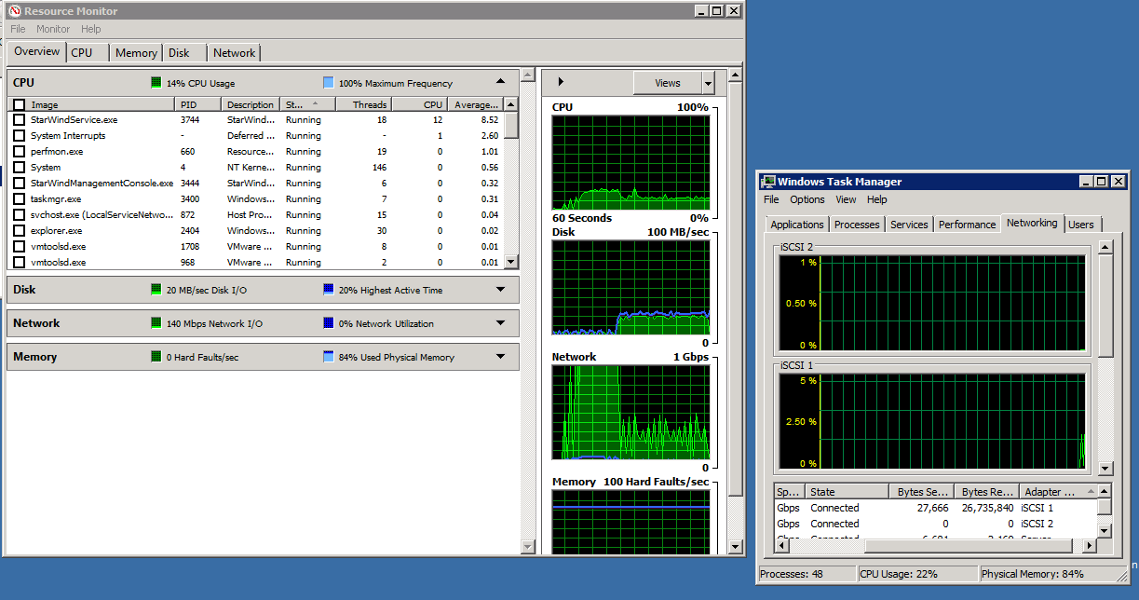Open the Performance tab in Task Manager

tap(967, 225)
